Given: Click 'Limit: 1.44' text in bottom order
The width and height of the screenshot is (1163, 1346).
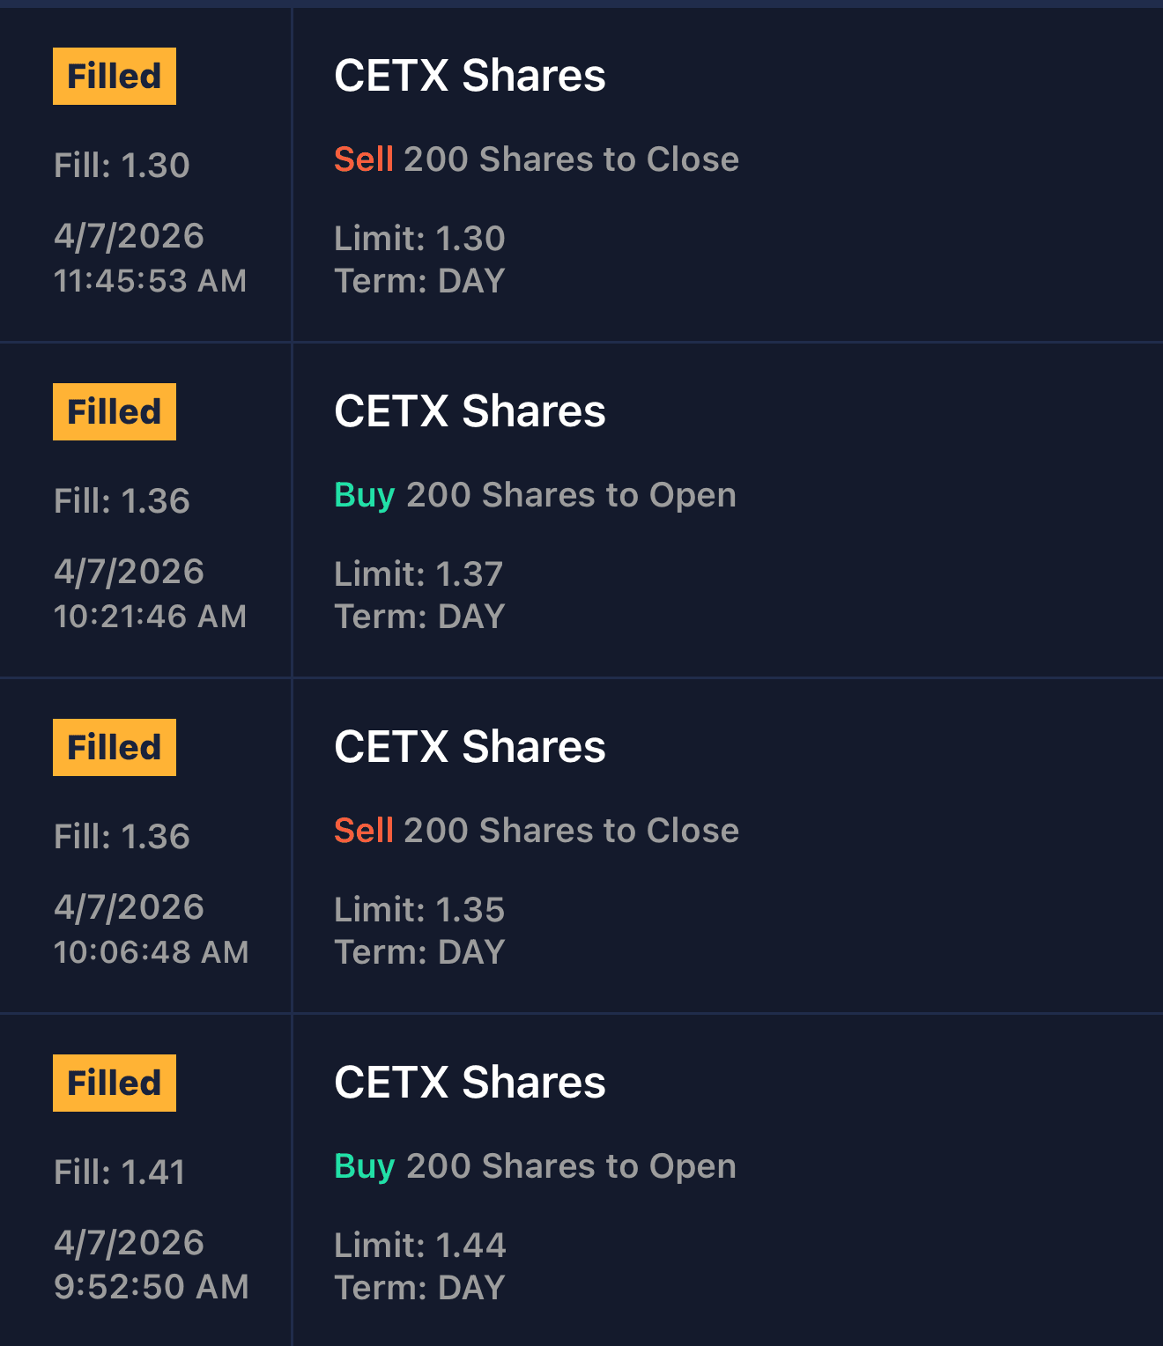Looking at the screenshot, I should tap(419, 1246).
